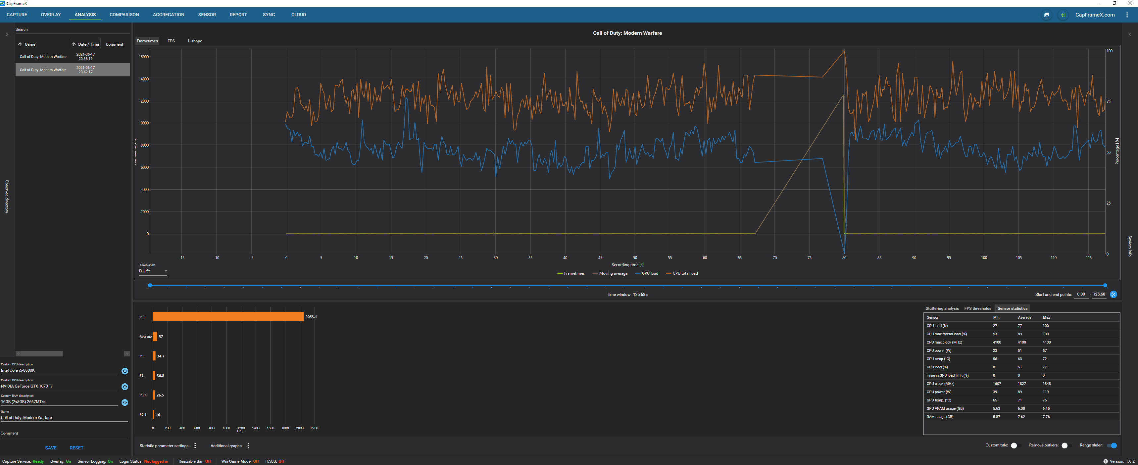
Task: Switch to the COMPARISON tab
Action: point(124,15)
